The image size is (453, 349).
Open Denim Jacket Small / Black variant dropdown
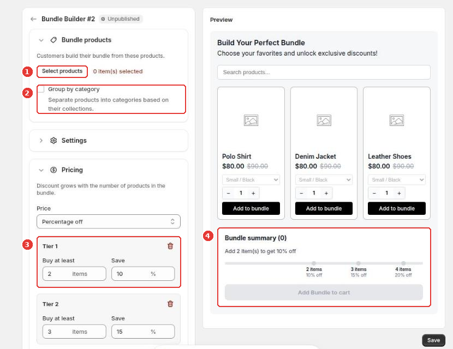(x=324, y=180)
